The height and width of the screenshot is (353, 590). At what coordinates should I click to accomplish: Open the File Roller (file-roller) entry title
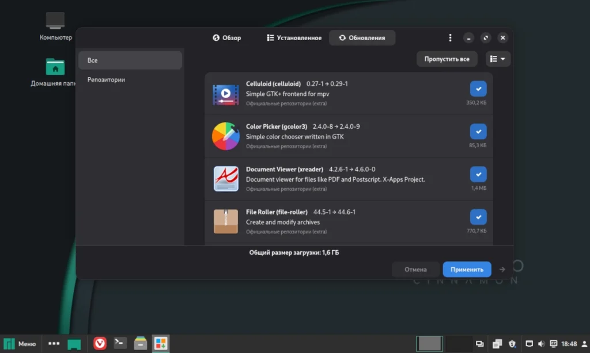point(277,212)
